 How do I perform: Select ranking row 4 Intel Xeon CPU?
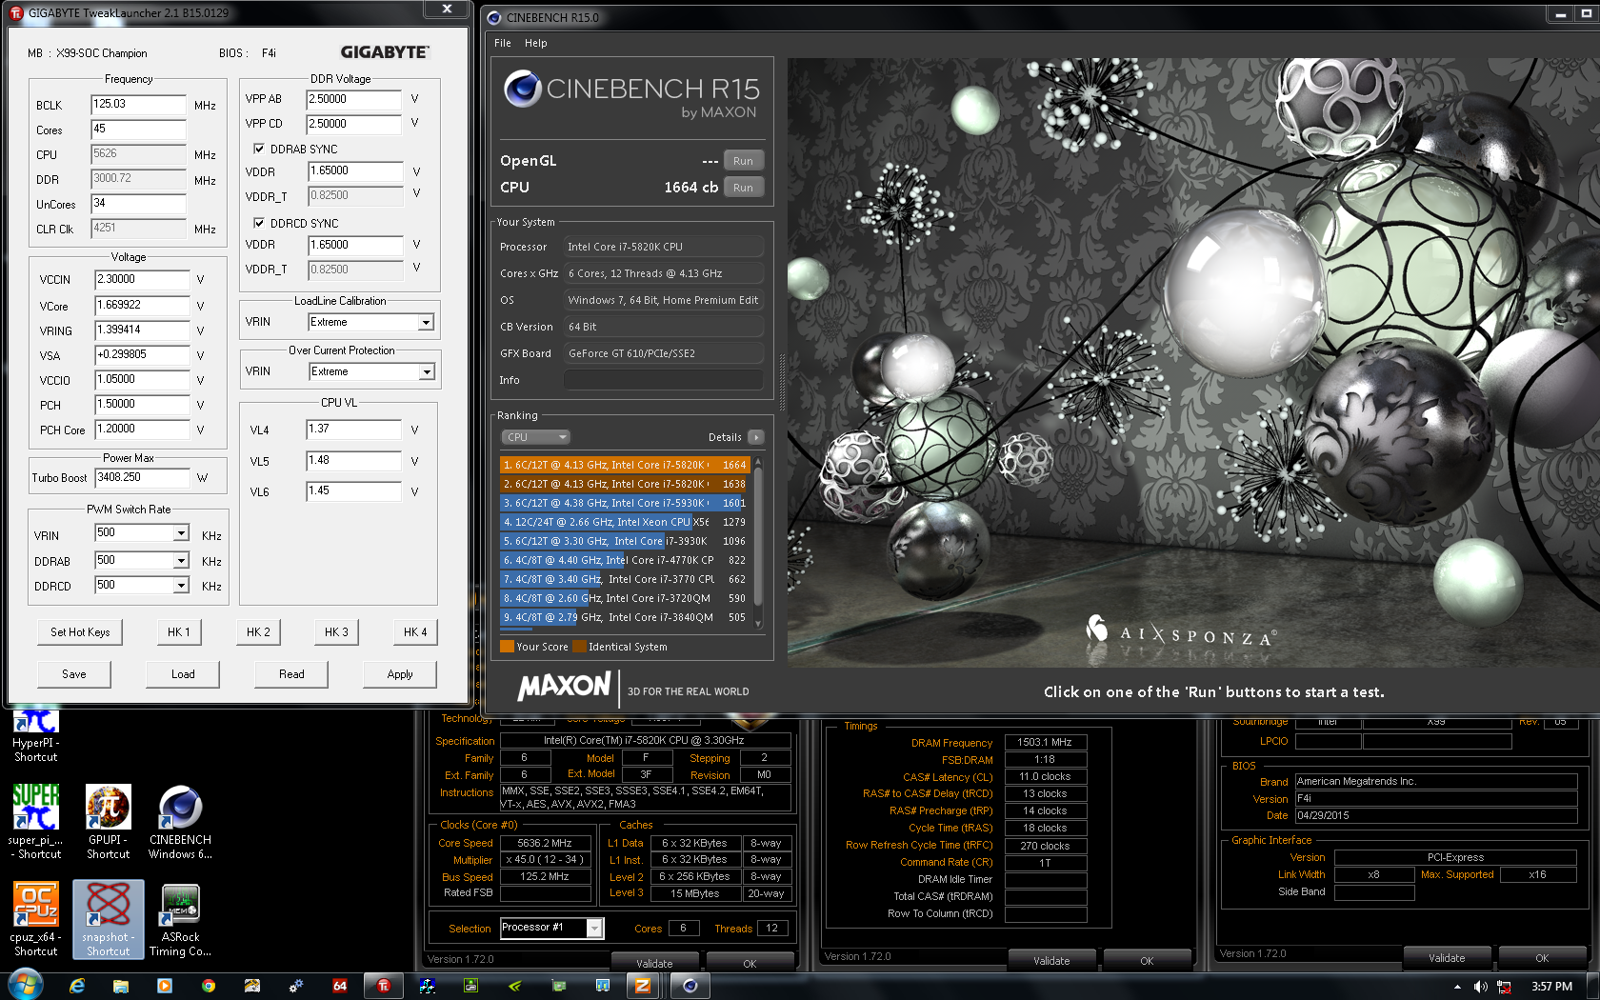[625, 522]
